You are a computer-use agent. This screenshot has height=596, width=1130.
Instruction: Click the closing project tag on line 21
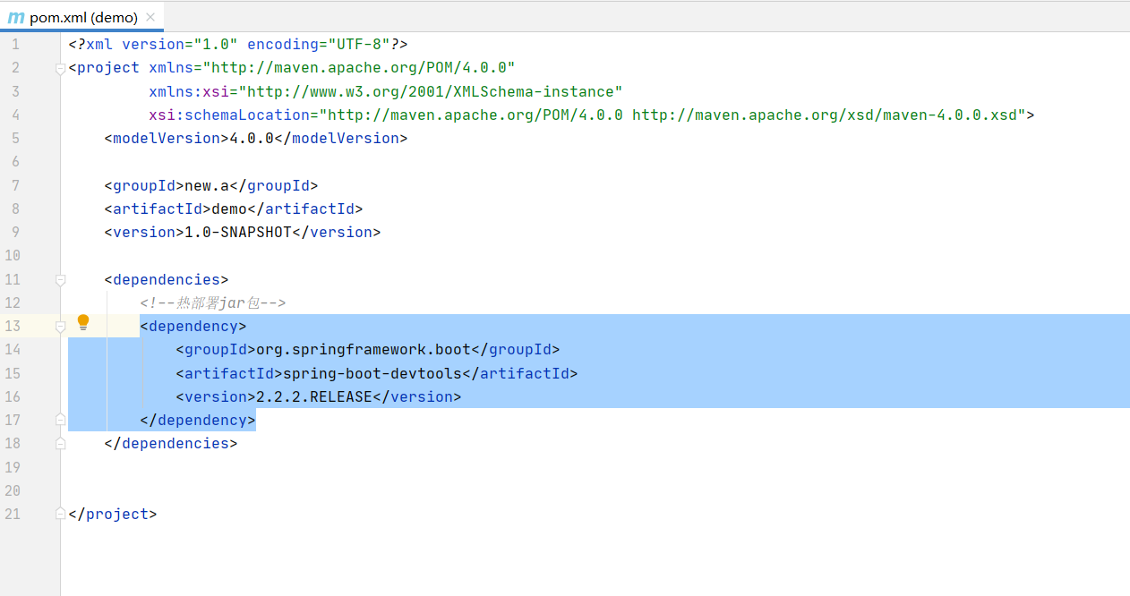pyautogui.click(x=113, y=514)
